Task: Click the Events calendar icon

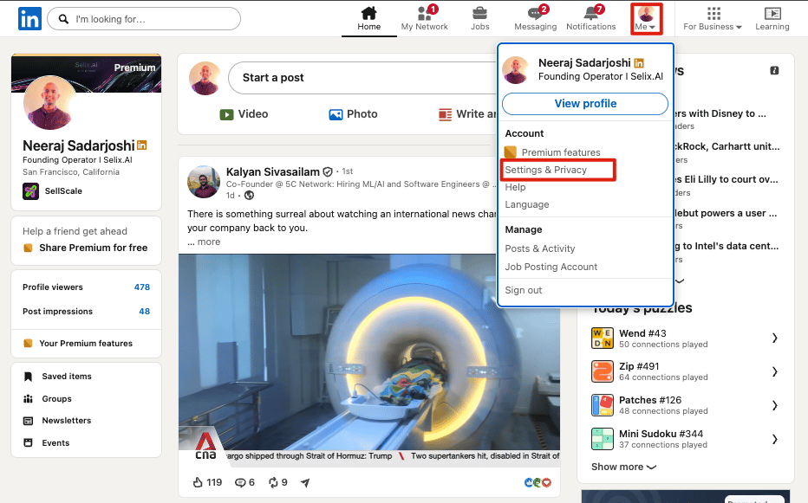Action: pos(29,442)
